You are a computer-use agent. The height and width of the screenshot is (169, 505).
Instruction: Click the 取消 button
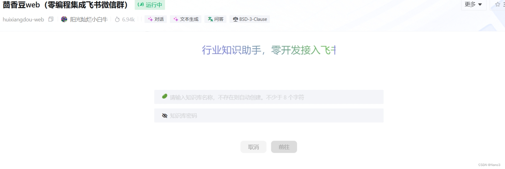tap(253, 147)
